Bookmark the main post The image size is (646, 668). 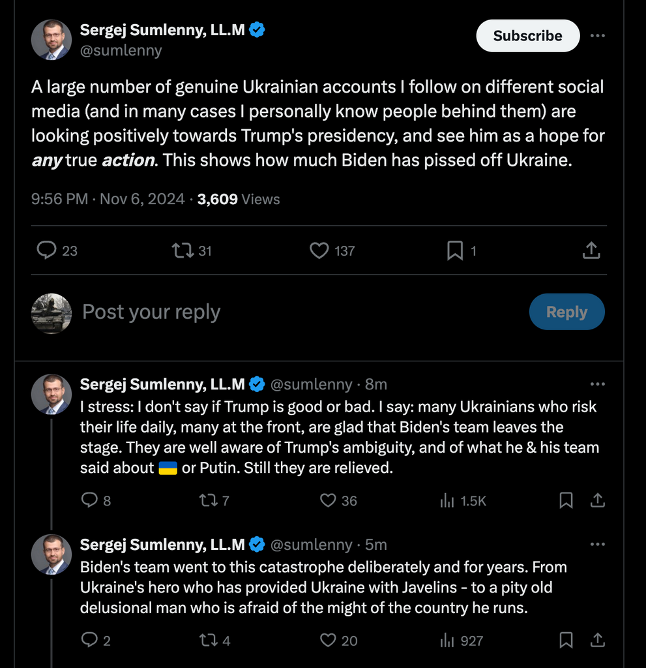[x=455, y=250]
